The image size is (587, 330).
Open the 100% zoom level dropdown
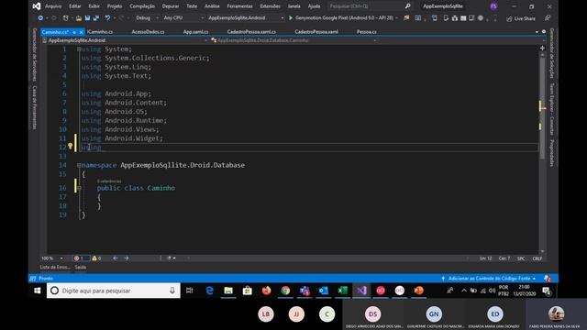pos(52,258)
